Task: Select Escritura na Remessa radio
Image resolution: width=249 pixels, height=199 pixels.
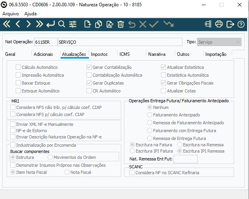Action: tap(179, 145)
